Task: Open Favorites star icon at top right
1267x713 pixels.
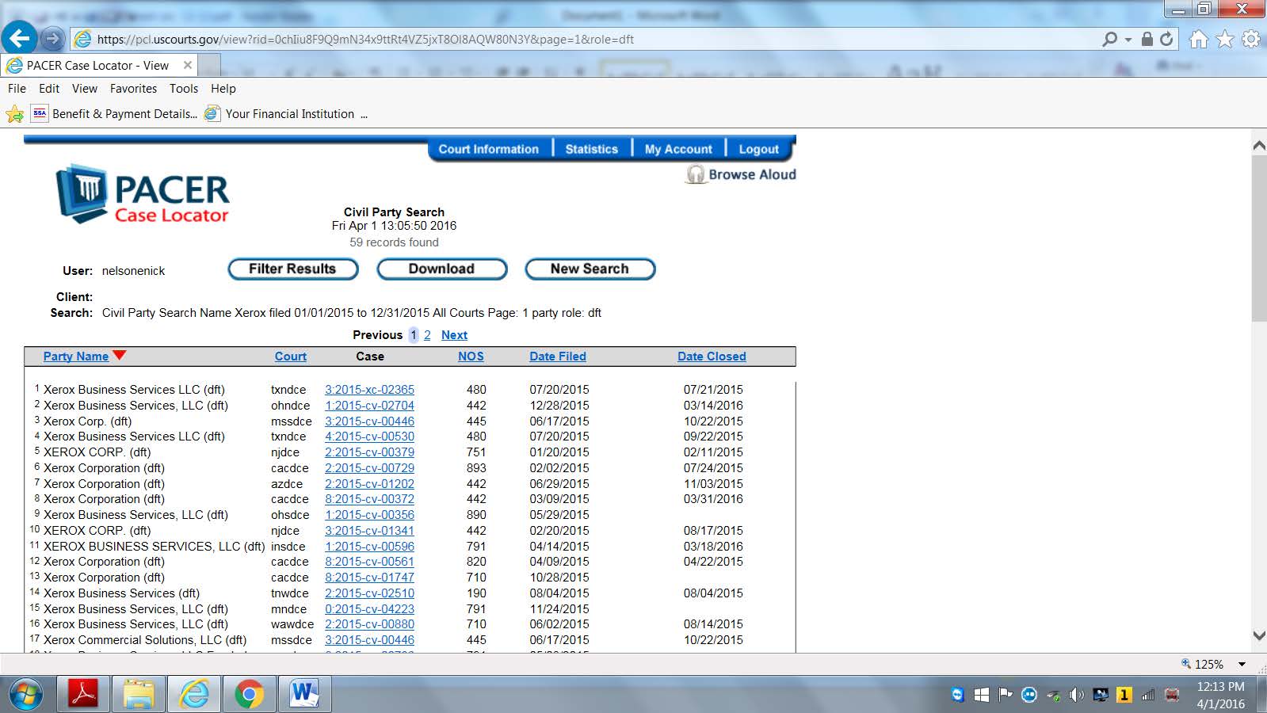Action: (x=1225, y=39)
